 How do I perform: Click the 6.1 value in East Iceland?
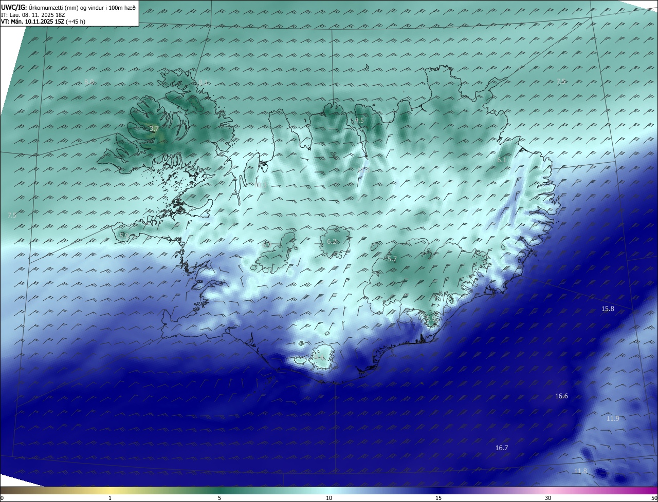coord(502,160)
